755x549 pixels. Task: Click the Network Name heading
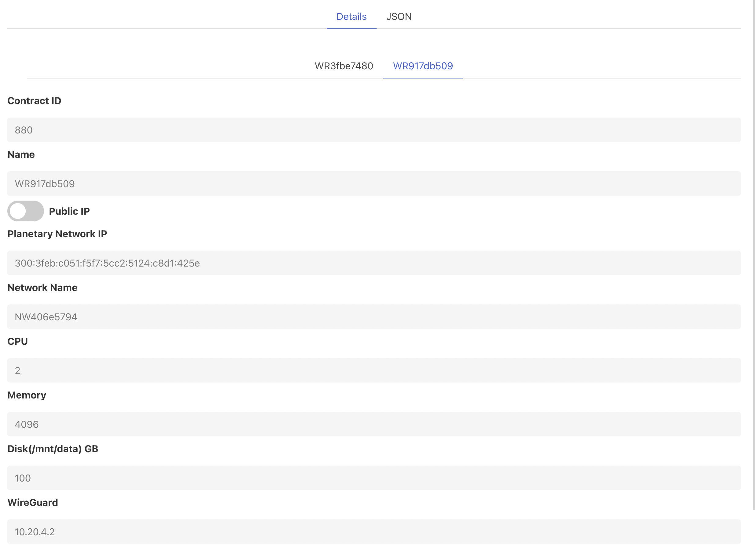click(42, 287)
